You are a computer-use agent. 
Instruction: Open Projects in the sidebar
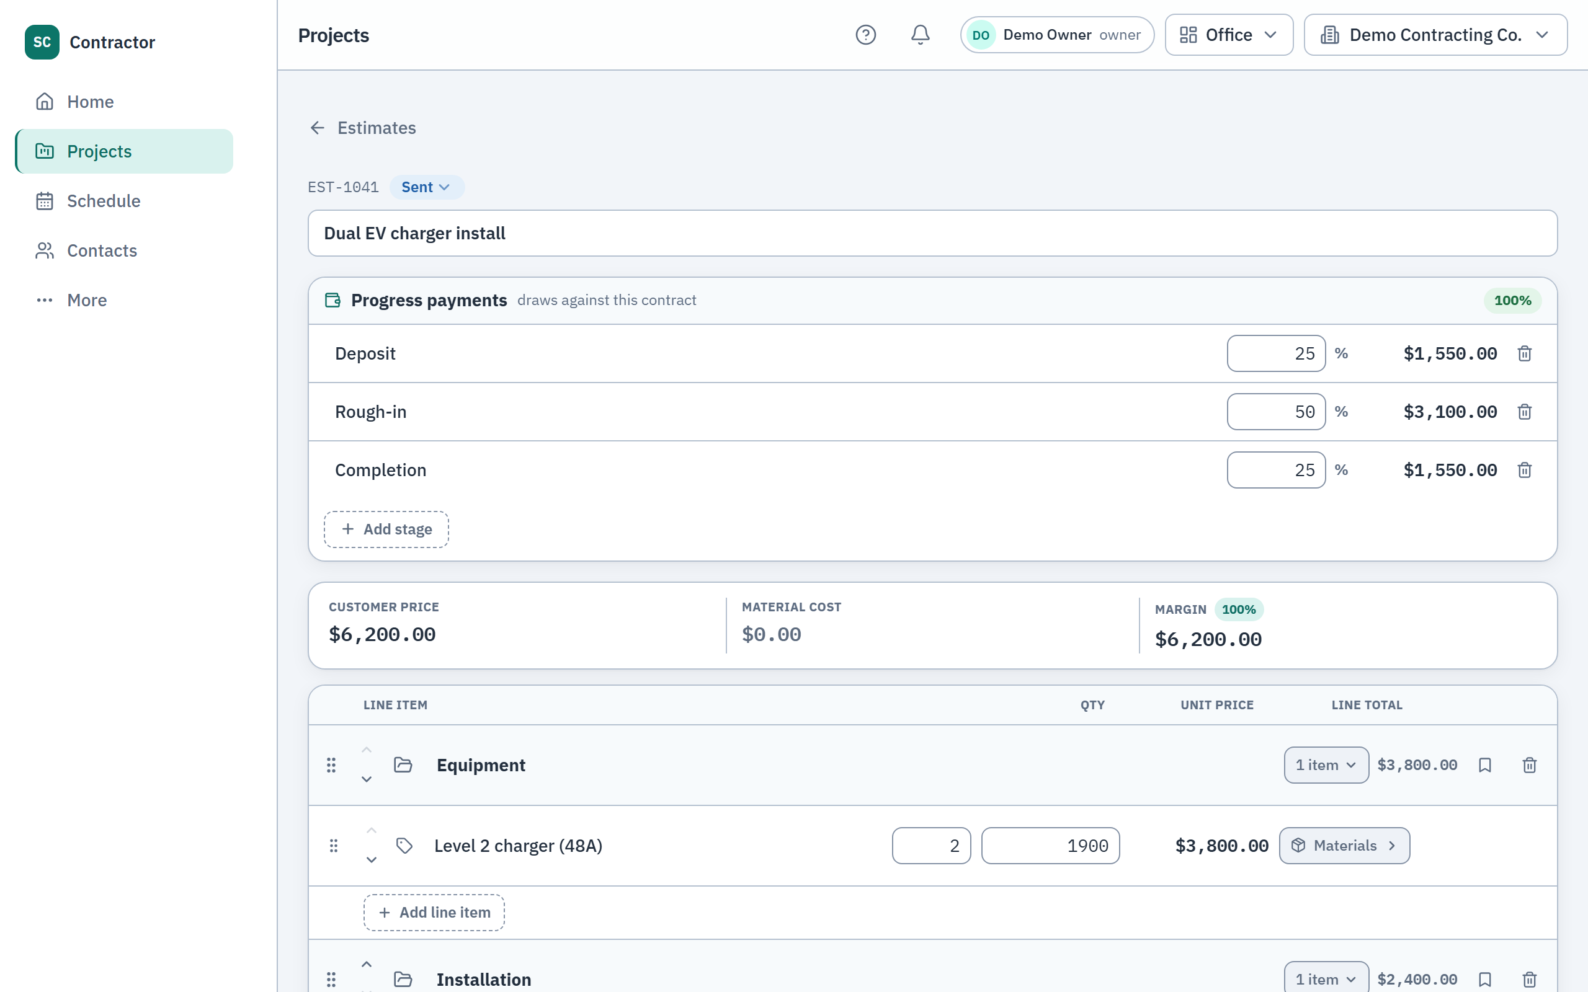click(x=125, y=151)
